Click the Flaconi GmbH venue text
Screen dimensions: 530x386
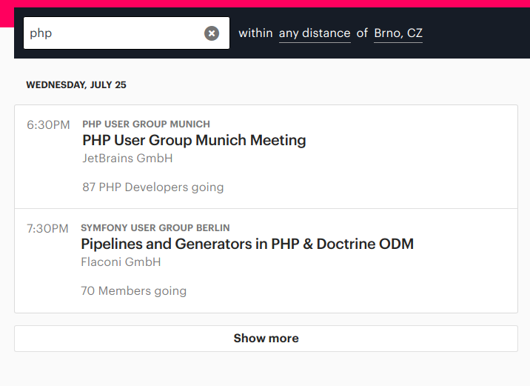click(121, 262)
